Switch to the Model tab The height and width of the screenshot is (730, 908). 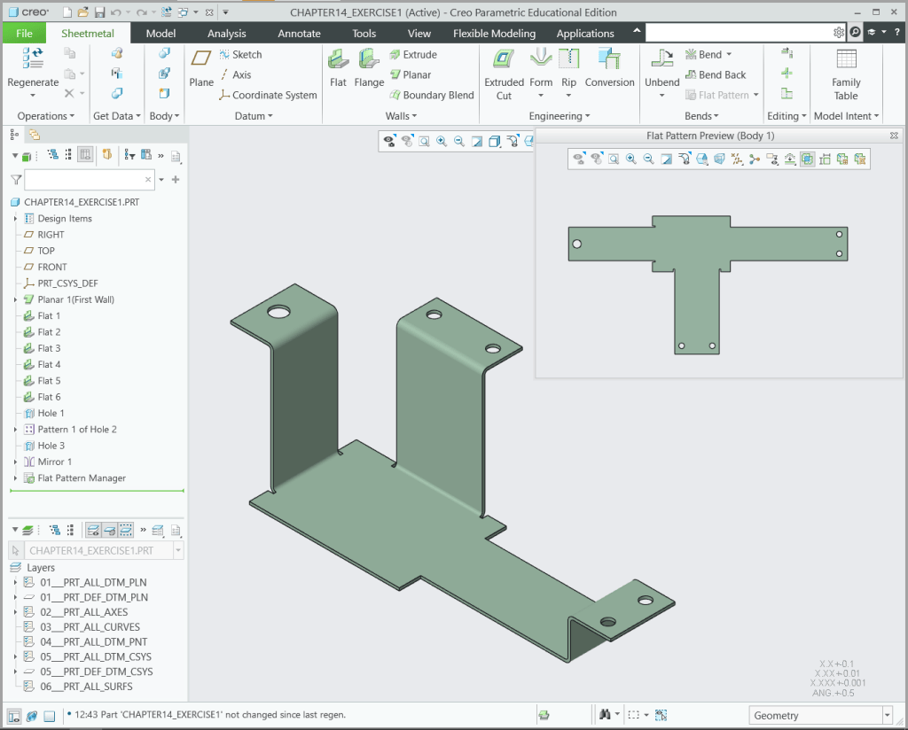[x=160, y=33]
